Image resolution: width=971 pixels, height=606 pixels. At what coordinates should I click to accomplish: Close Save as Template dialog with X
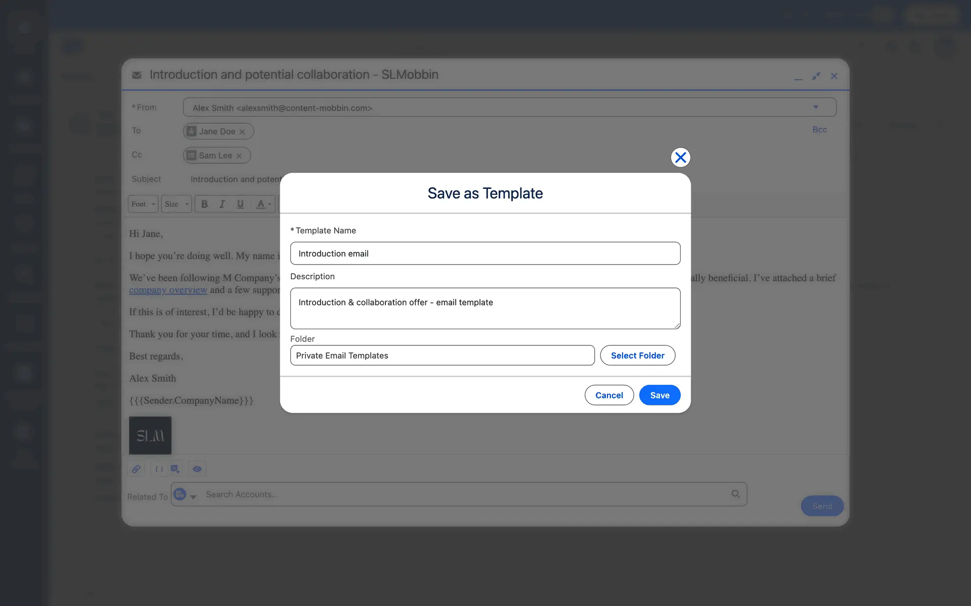tap(680, 158)
